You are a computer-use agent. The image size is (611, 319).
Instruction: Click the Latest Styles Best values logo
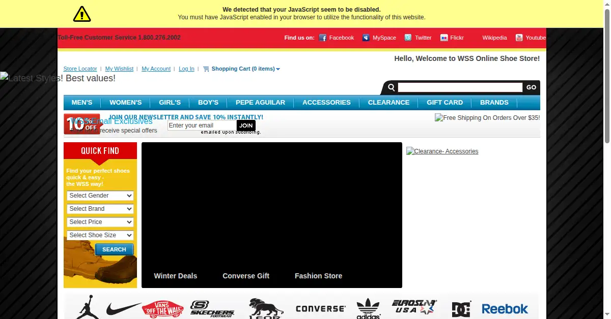click(58, 78)
